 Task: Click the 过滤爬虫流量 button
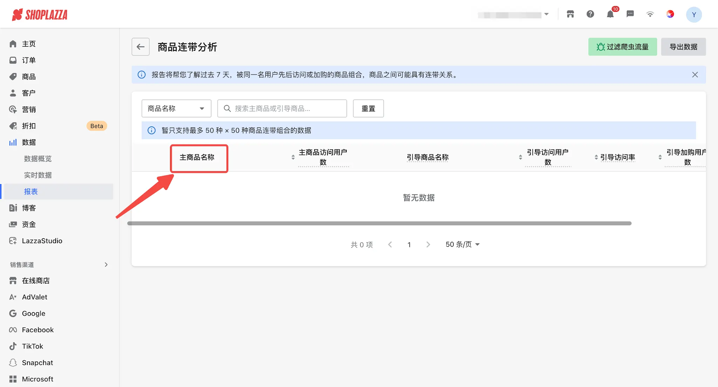(x=623, y=47)
